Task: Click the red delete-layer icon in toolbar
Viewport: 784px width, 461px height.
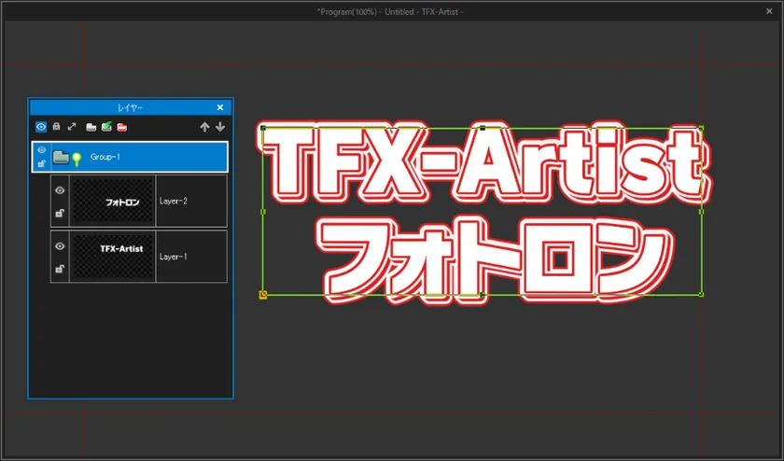Action: point(122,127)
